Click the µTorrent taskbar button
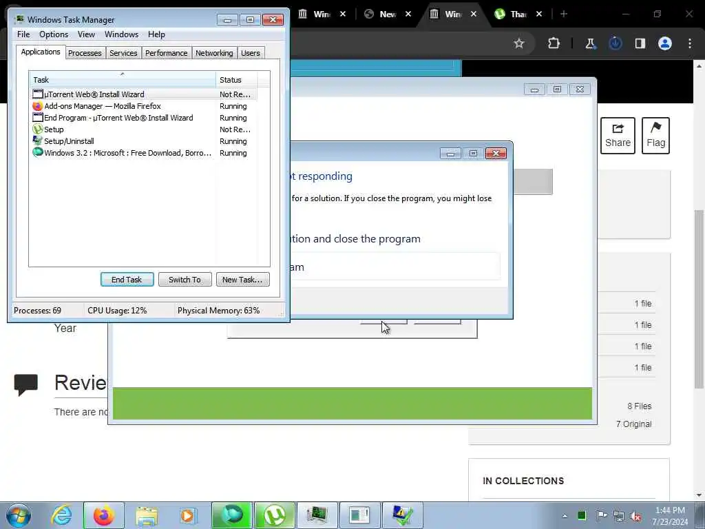The width and height of the screenshot is (705, 529). (x=275, y=515)
